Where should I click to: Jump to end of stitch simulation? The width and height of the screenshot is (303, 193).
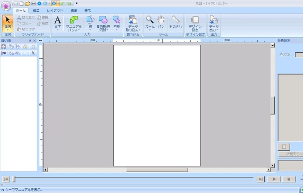coord(260,179)
